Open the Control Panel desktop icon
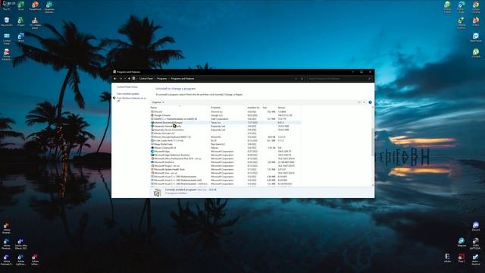485x273 pixels. [x=7, y=39]
